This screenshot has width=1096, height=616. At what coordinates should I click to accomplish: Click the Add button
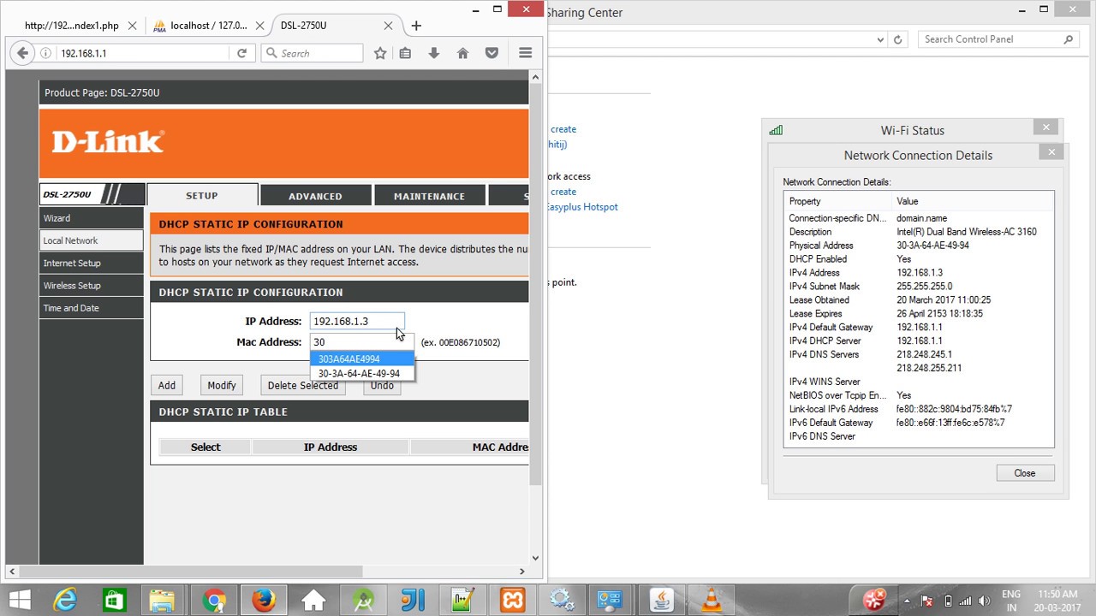167,385
